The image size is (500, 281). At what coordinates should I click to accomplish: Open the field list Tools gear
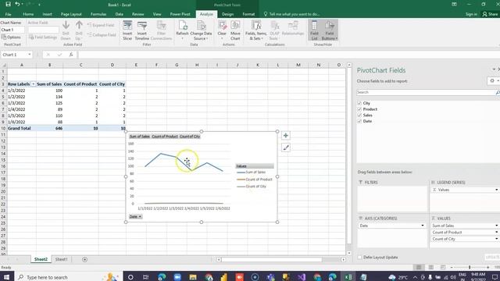point(493,81)
